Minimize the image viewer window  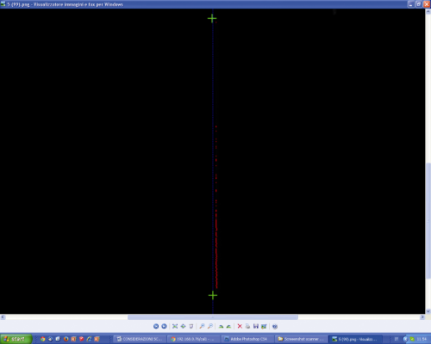coord(411,4)
